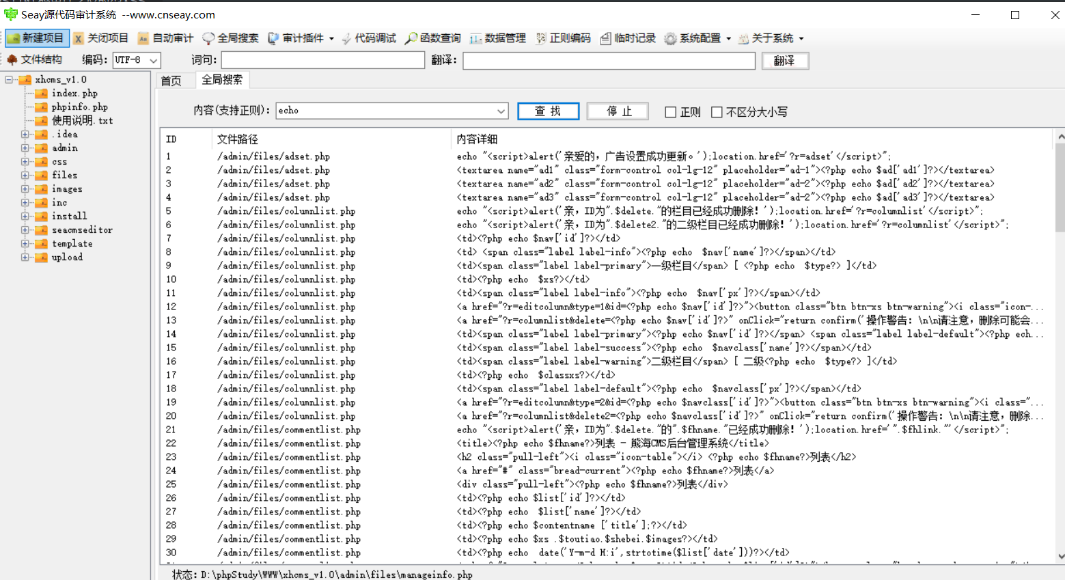
Task: Click the admin folder icon
Action: (x=42, y=148)
